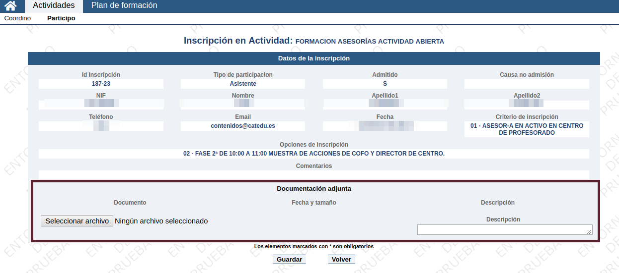
Task: Click the Tipo de participacion label
Action: (243, 75)
